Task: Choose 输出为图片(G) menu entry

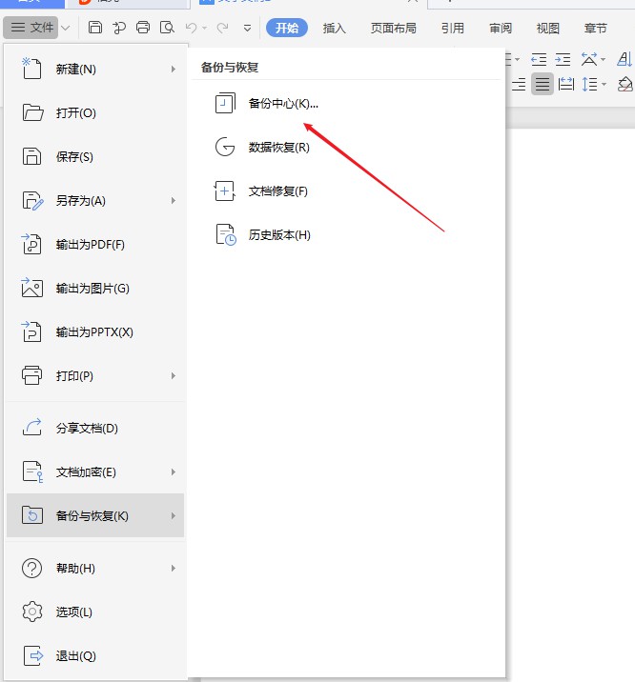Action: click(x=95, y=288)
